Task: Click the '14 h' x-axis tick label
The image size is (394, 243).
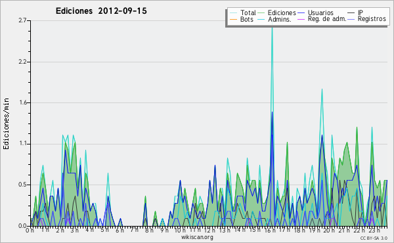Action: pyautogui.click(x=240, y=230)
